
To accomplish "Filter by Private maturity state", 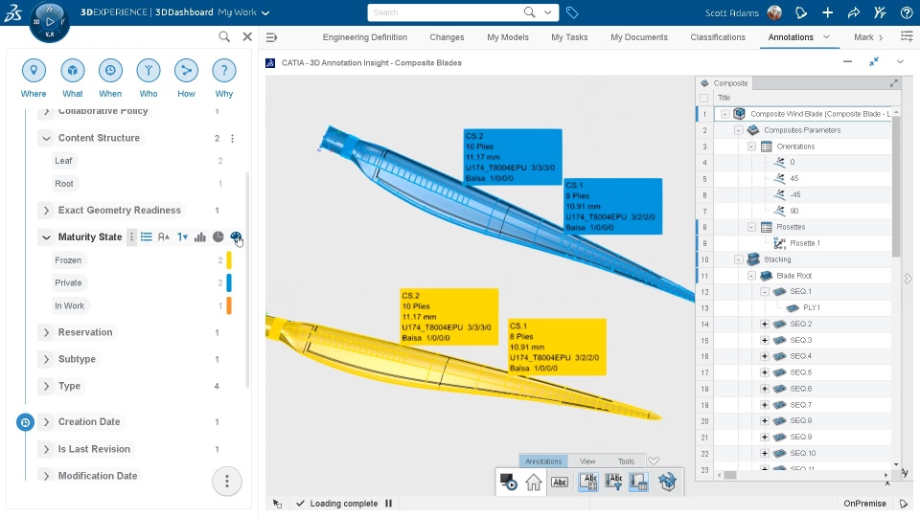I will tap(68, 282).
